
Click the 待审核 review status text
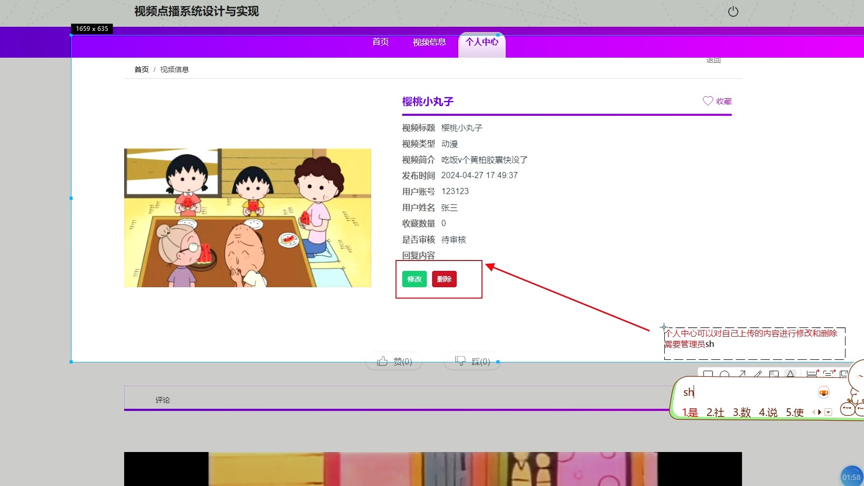454,239
